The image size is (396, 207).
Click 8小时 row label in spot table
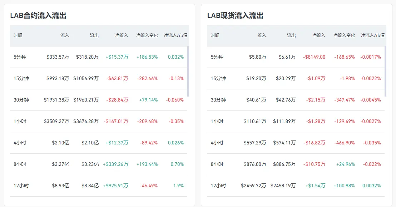coord(217,164)
